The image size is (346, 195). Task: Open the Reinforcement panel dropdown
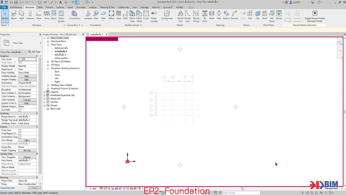click(x=133, y=25)
